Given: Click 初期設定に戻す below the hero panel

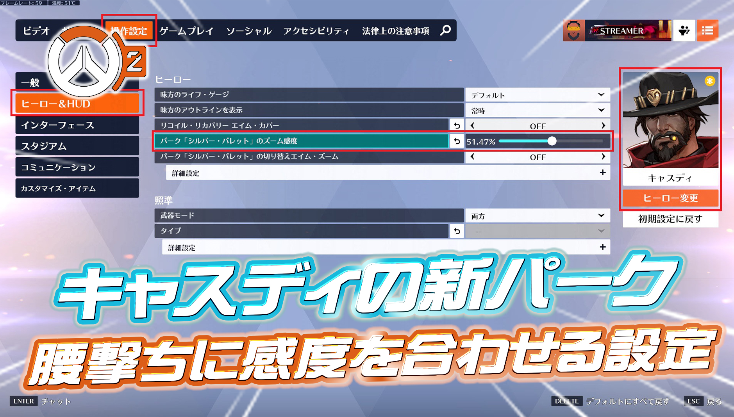Looking at the screenshot, I should (x=670, y=219).
